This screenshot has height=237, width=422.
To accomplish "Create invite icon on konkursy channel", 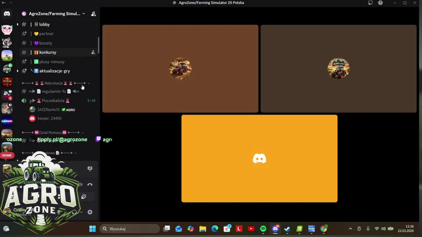I will (x=93, y=52).
